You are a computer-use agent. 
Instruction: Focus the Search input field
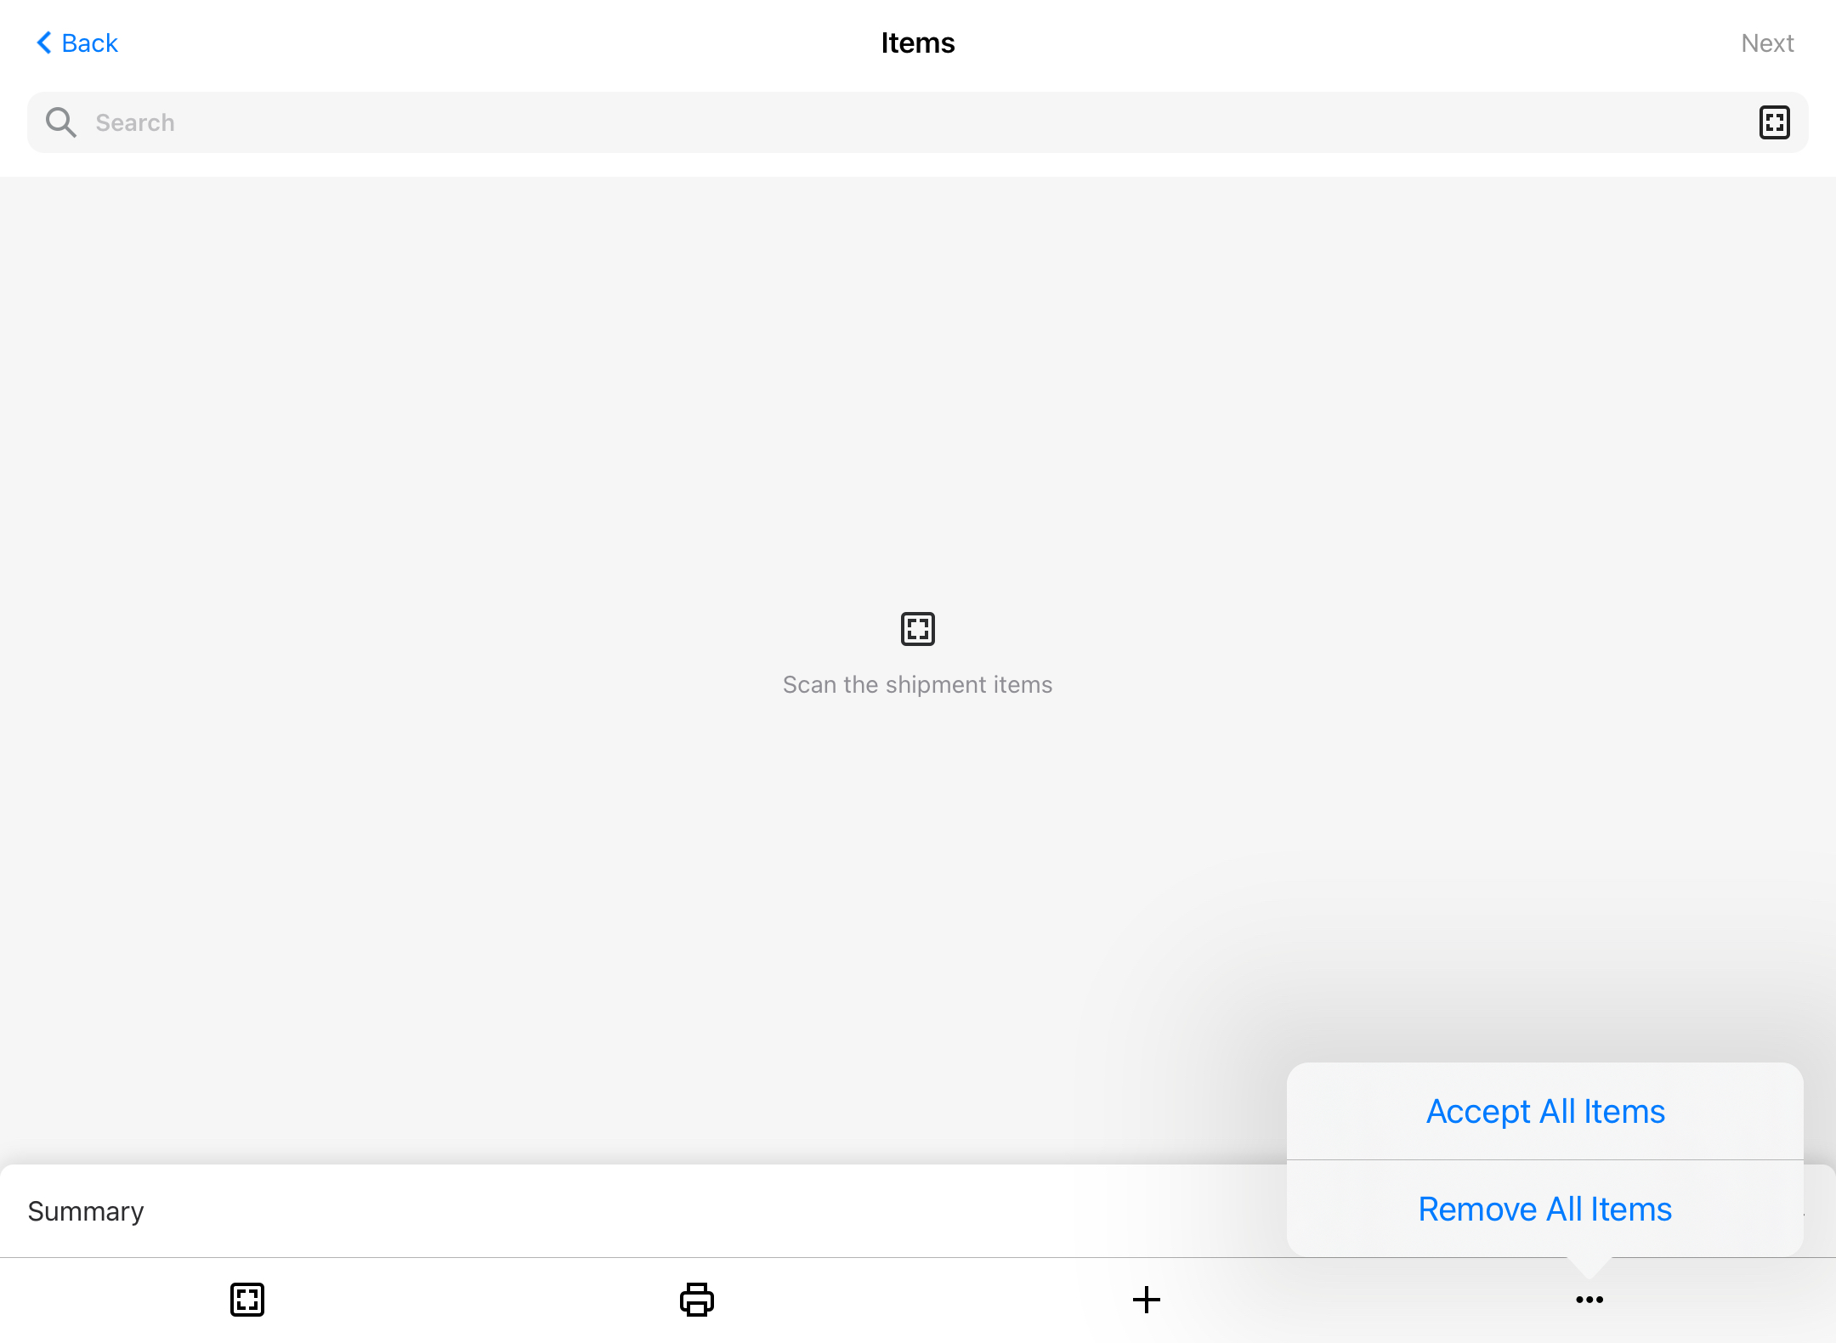pos(918,122)
